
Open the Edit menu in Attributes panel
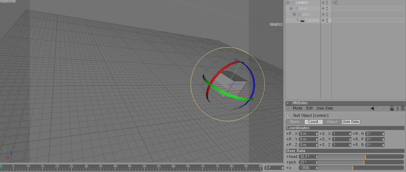click(x=309, y=108)
